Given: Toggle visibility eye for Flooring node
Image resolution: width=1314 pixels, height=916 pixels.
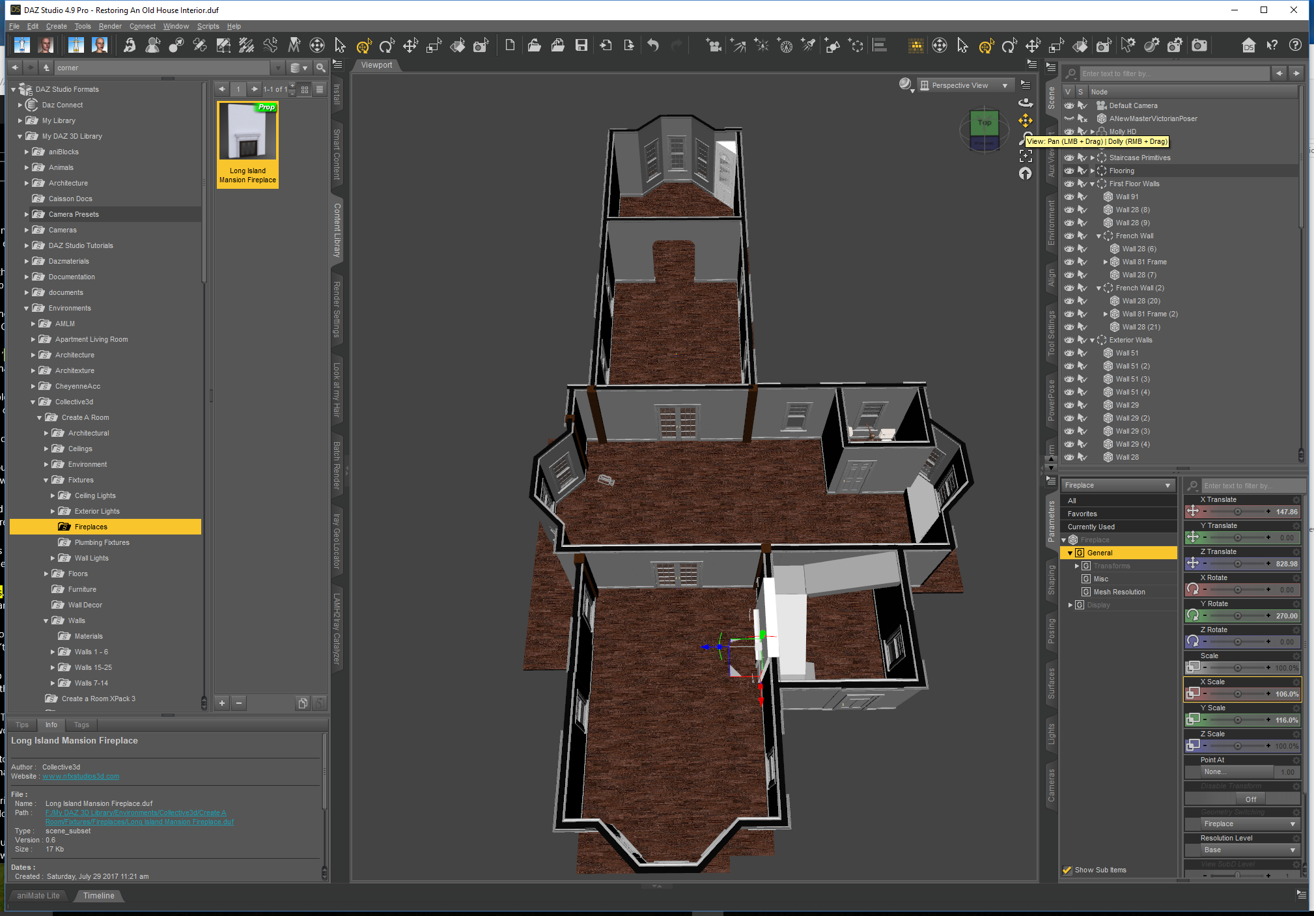Looking at the screenshot, I should point(1069,171).
